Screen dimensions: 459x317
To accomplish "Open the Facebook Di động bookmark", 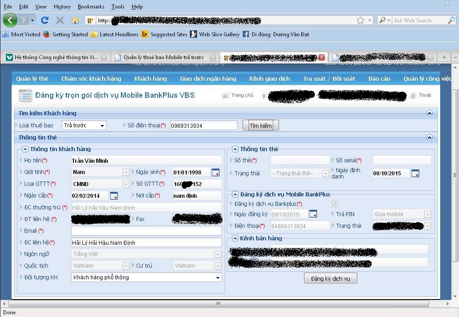I will pos(257,34).
